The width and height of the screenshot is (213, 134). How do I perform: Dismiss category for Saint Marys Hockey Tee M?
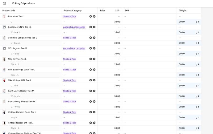(91, 91)
